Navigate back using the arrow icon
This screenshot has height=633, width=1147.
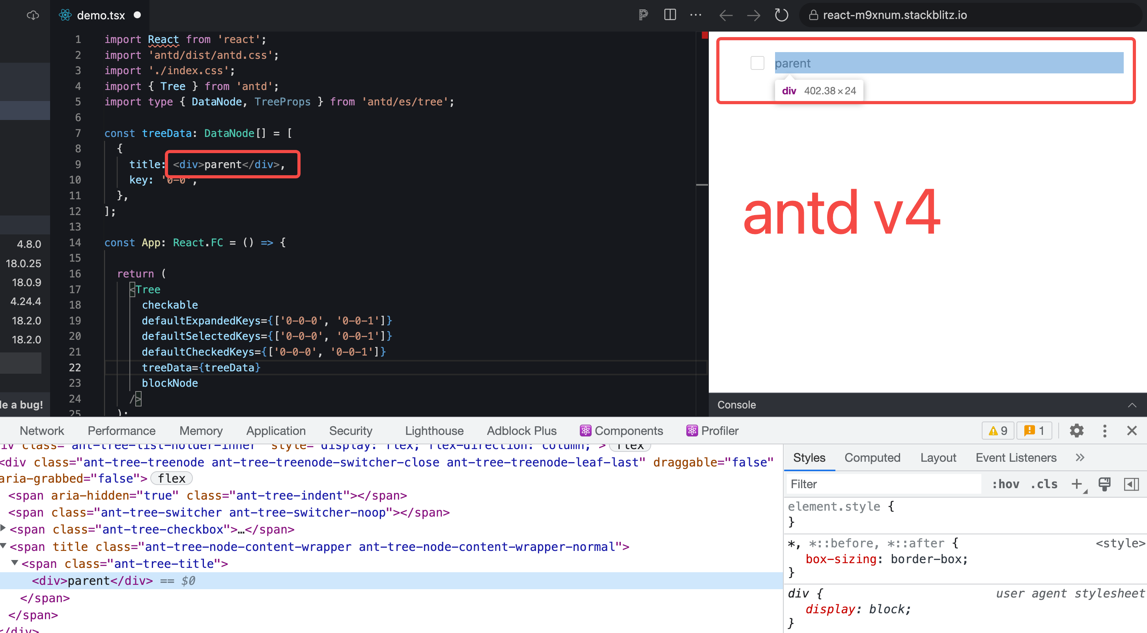point(725,15)
